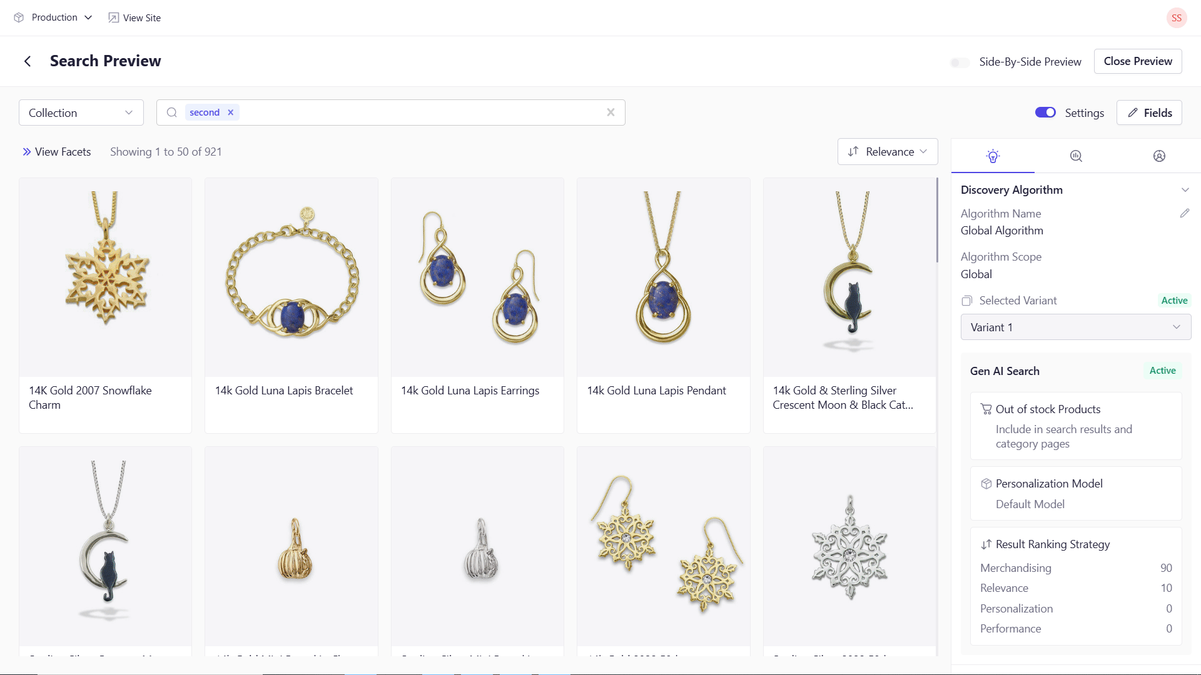Open the user profile tab icon
The image size is (1201, 675).
tap(1159, 156)
